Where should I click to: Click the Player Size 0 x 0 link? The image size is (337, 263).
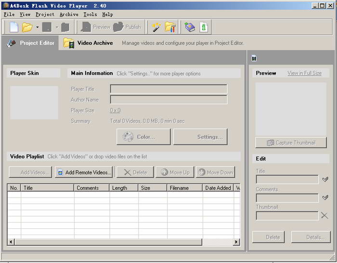(x=115, y=110)
